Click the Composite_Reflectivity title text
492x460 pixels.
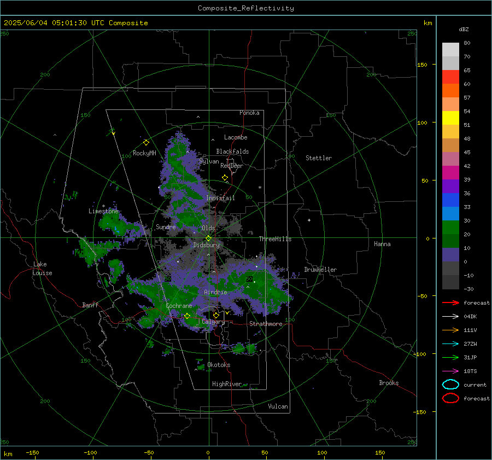(x=246, y=8)
